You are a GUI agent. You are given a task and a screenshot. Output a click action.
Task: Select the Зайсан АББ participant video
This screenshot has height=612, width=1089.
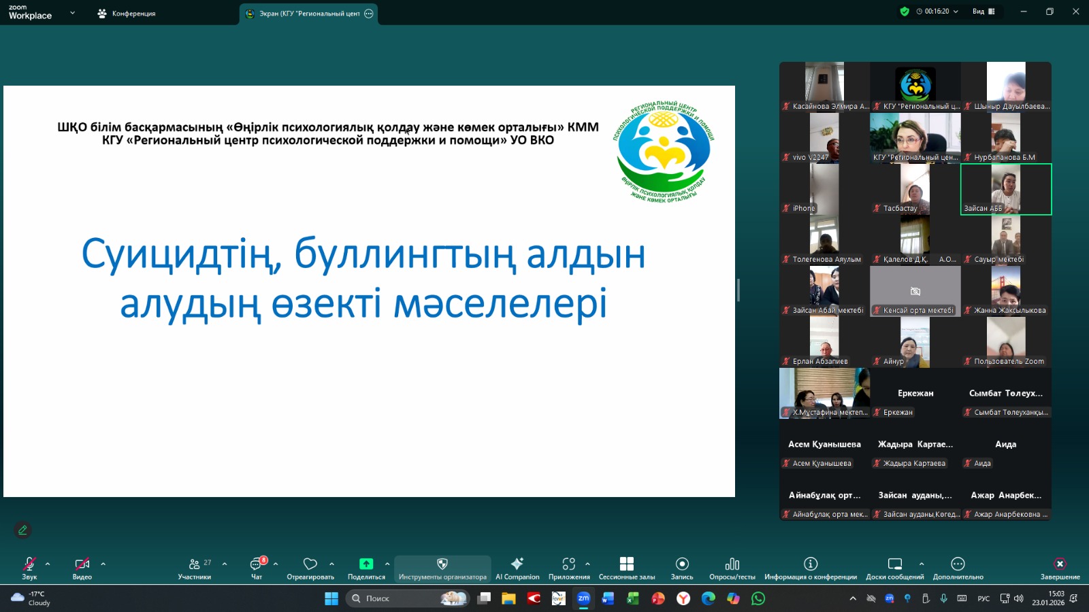tap(1005, 188)
